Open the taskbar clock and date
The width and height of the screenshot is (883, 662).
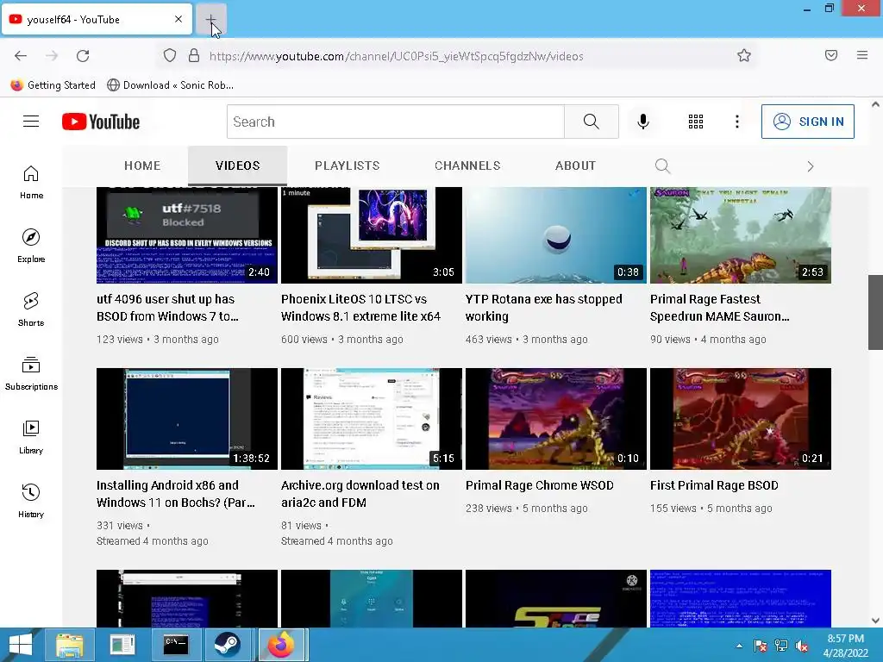pos(845,646)
